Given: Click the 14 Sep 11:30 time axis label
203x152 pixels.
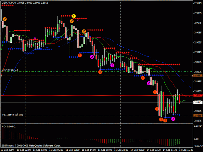Looking at the screenshot, I should click(x=170, y=150).
